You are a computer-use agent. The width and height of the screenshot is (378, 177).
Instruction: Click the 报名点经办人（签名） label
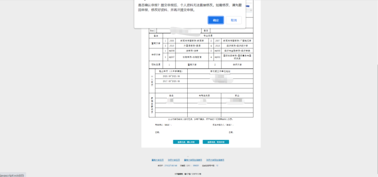click(223, 125)
